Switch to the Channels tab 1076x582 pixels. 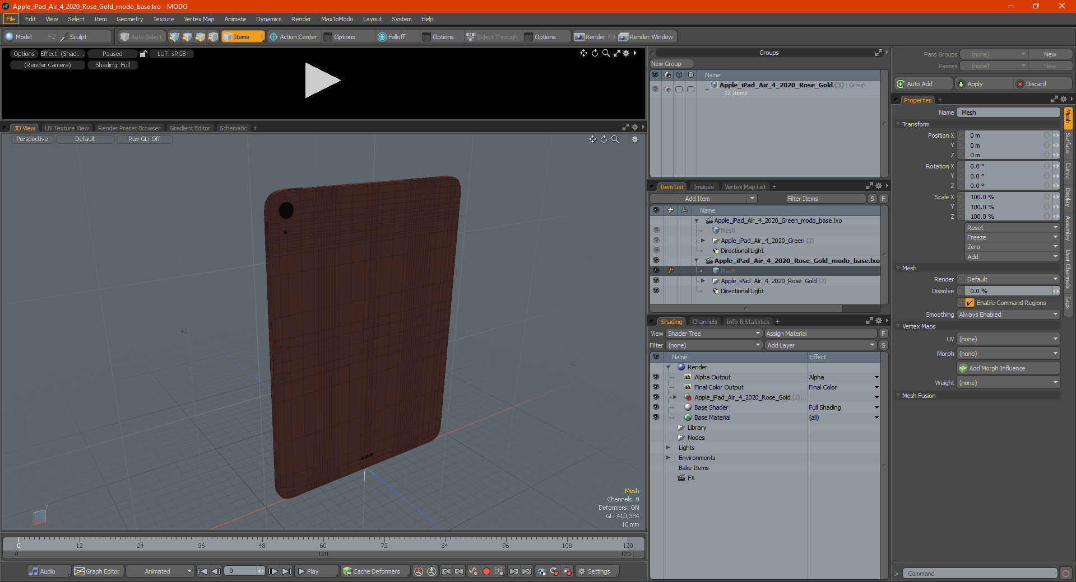(x=704, y=322)
